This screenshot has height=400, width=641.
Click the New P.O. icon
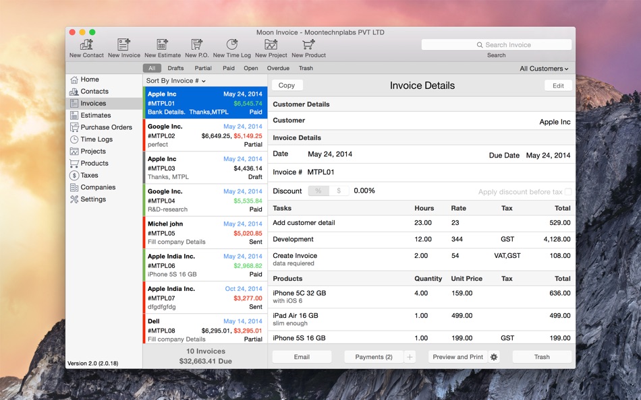pos(196,46)
